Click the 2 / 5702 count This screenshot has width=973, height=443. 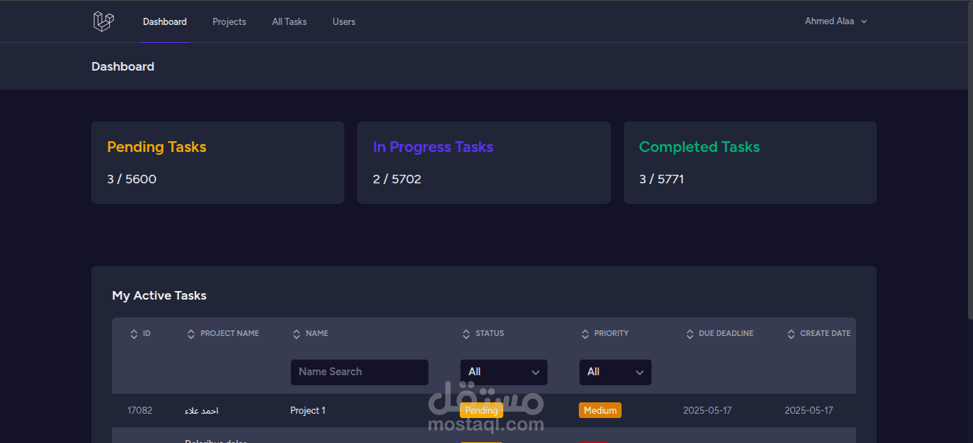pyautogui.click(x=397, y=179)
